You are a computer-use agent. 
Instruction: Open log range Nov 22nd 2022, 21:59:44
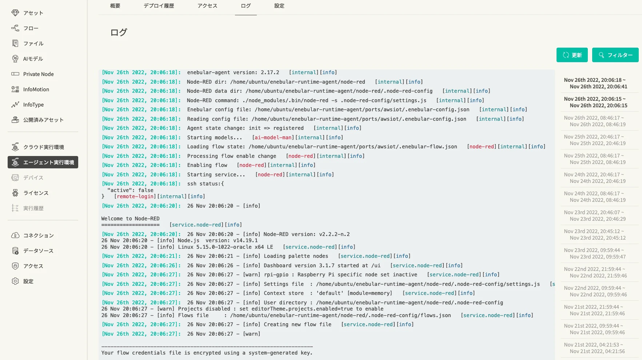click(599, 272)
